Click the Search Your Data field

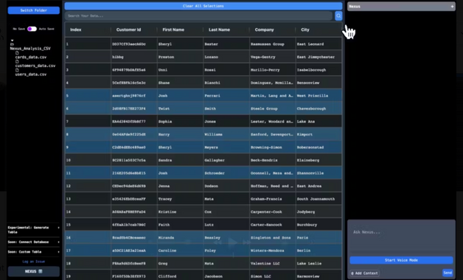point(199,16)
